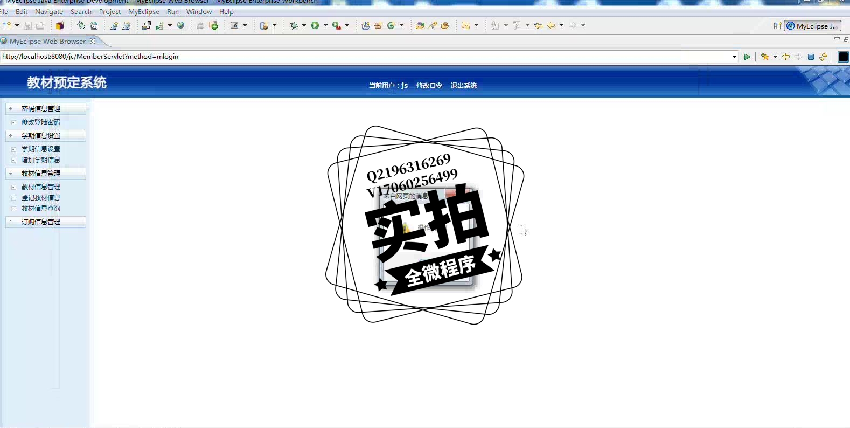The width and height of the screenshot is (850, 428).
Task: Open the Run dropdown arrow
Action: pos(325,25)
